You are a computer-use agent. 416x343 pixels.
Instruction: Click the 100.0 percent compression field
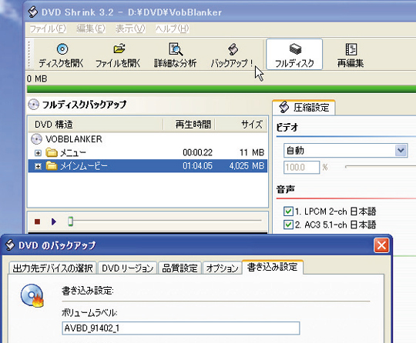click(302, 168)
